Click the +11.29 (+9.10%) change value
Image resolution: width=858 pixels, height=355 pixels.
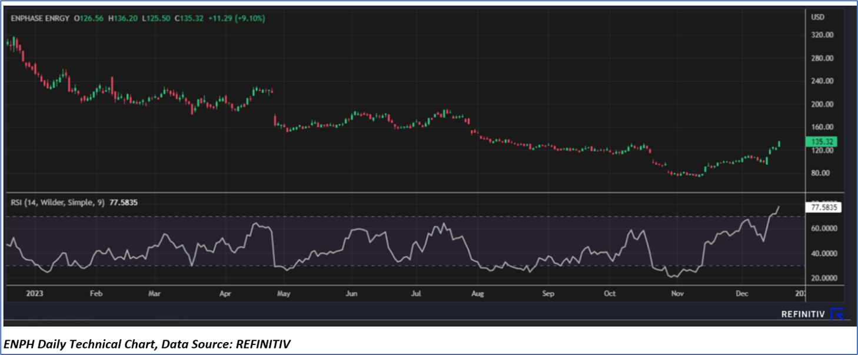point(237,19)
